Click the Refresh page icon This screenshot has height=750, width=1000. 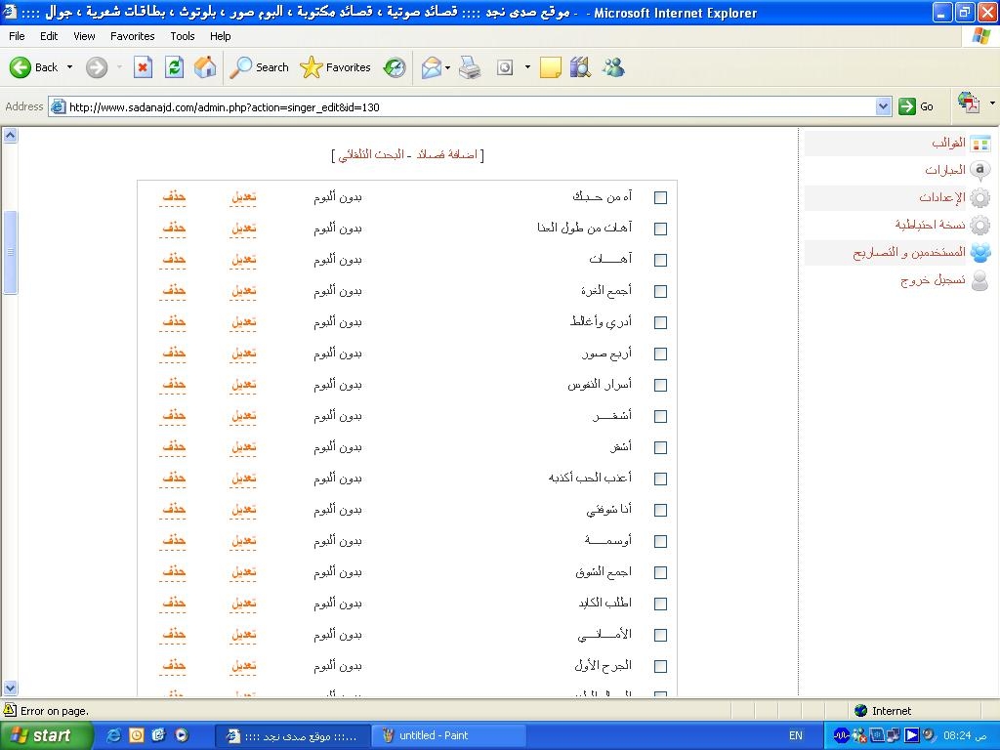tap(174, 67)
